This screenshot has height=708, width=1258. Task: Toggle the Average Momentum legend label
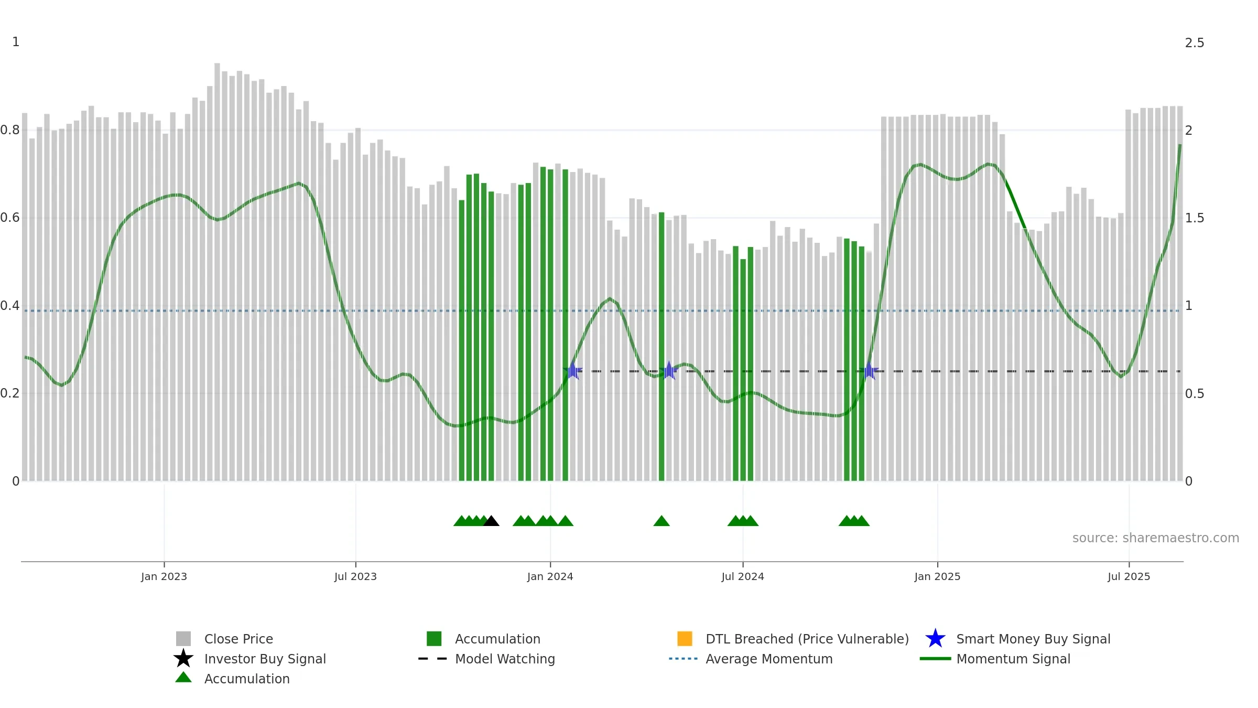click(769, 659)
